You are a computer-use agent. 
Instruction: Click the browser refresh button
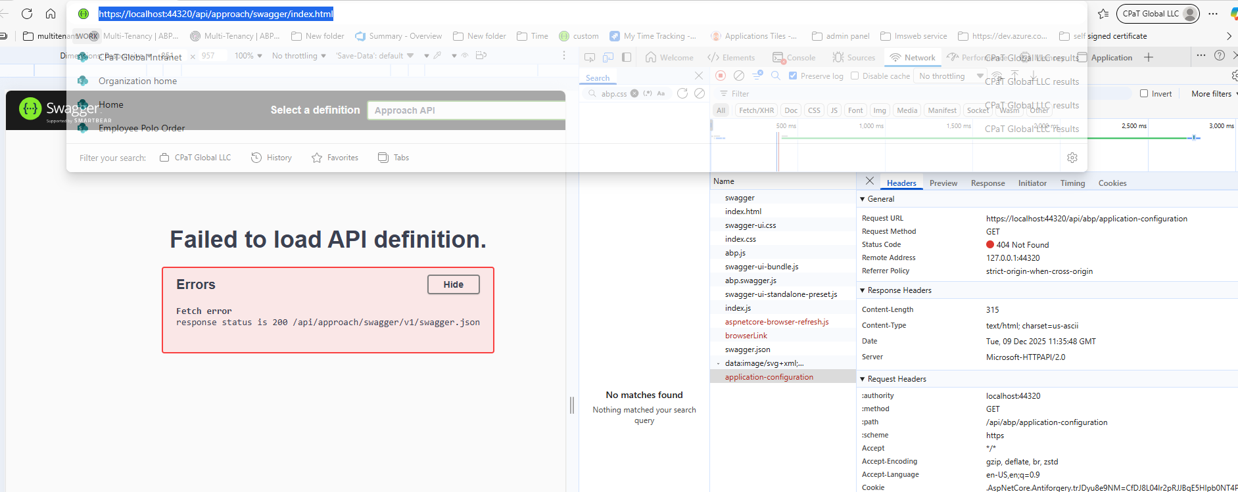[27, 14]
